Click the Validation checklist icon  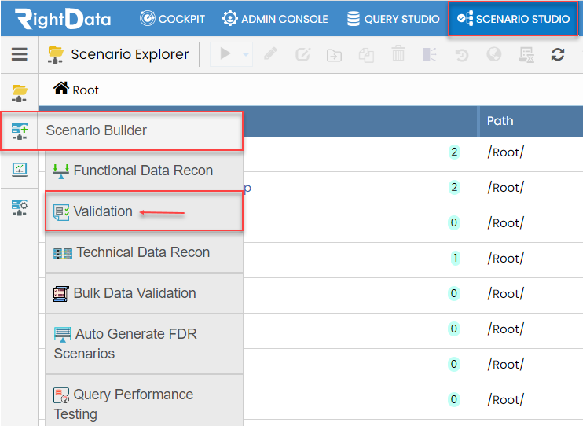coord(61,212)
